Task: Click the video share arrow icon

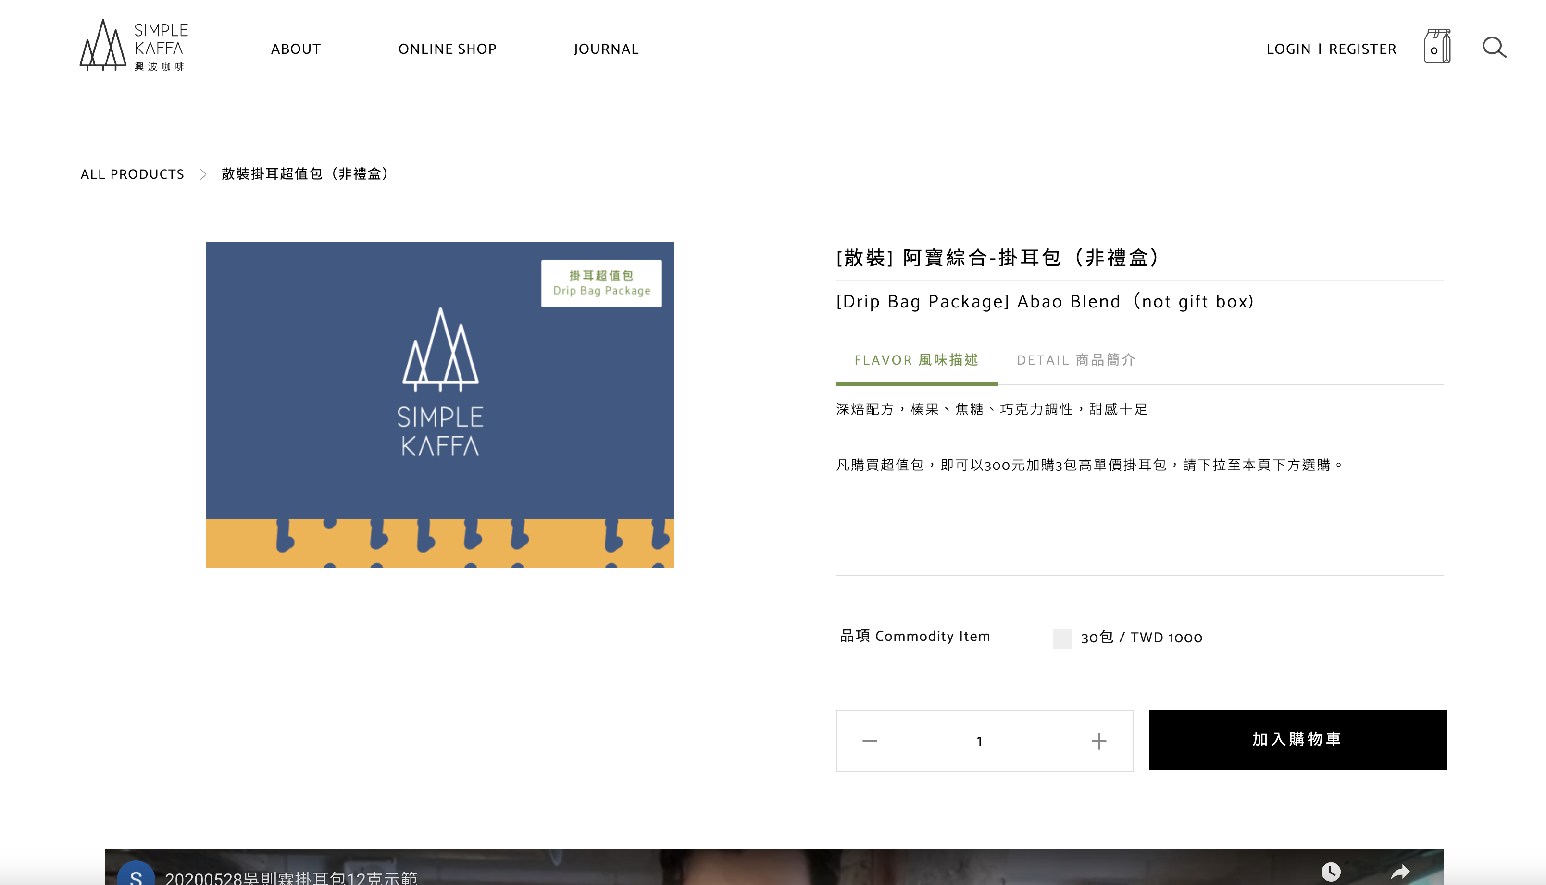Action: (x=1400, y=872)
